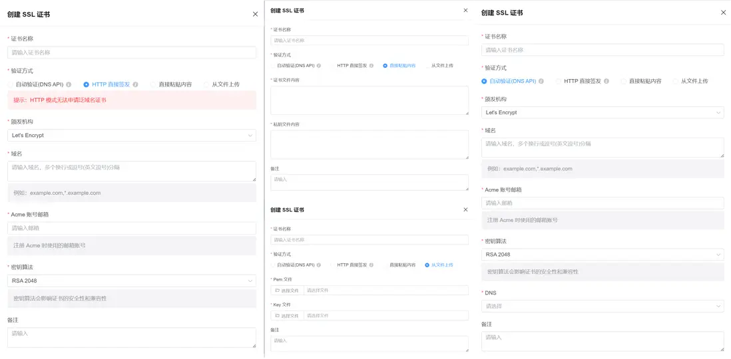Viewport: 731px width, 359px height.
Task: Click info icon beside HTTP 直接签发 in top-middle dialog
Action: 371,66
